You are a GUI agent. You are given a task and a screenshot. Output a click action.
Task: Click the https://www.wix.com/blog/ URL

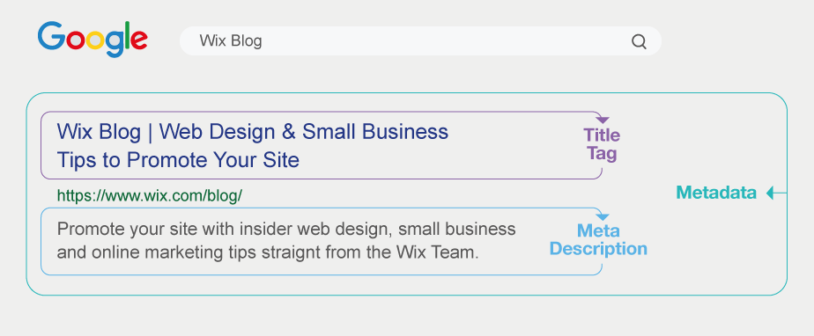click(150, 195)
